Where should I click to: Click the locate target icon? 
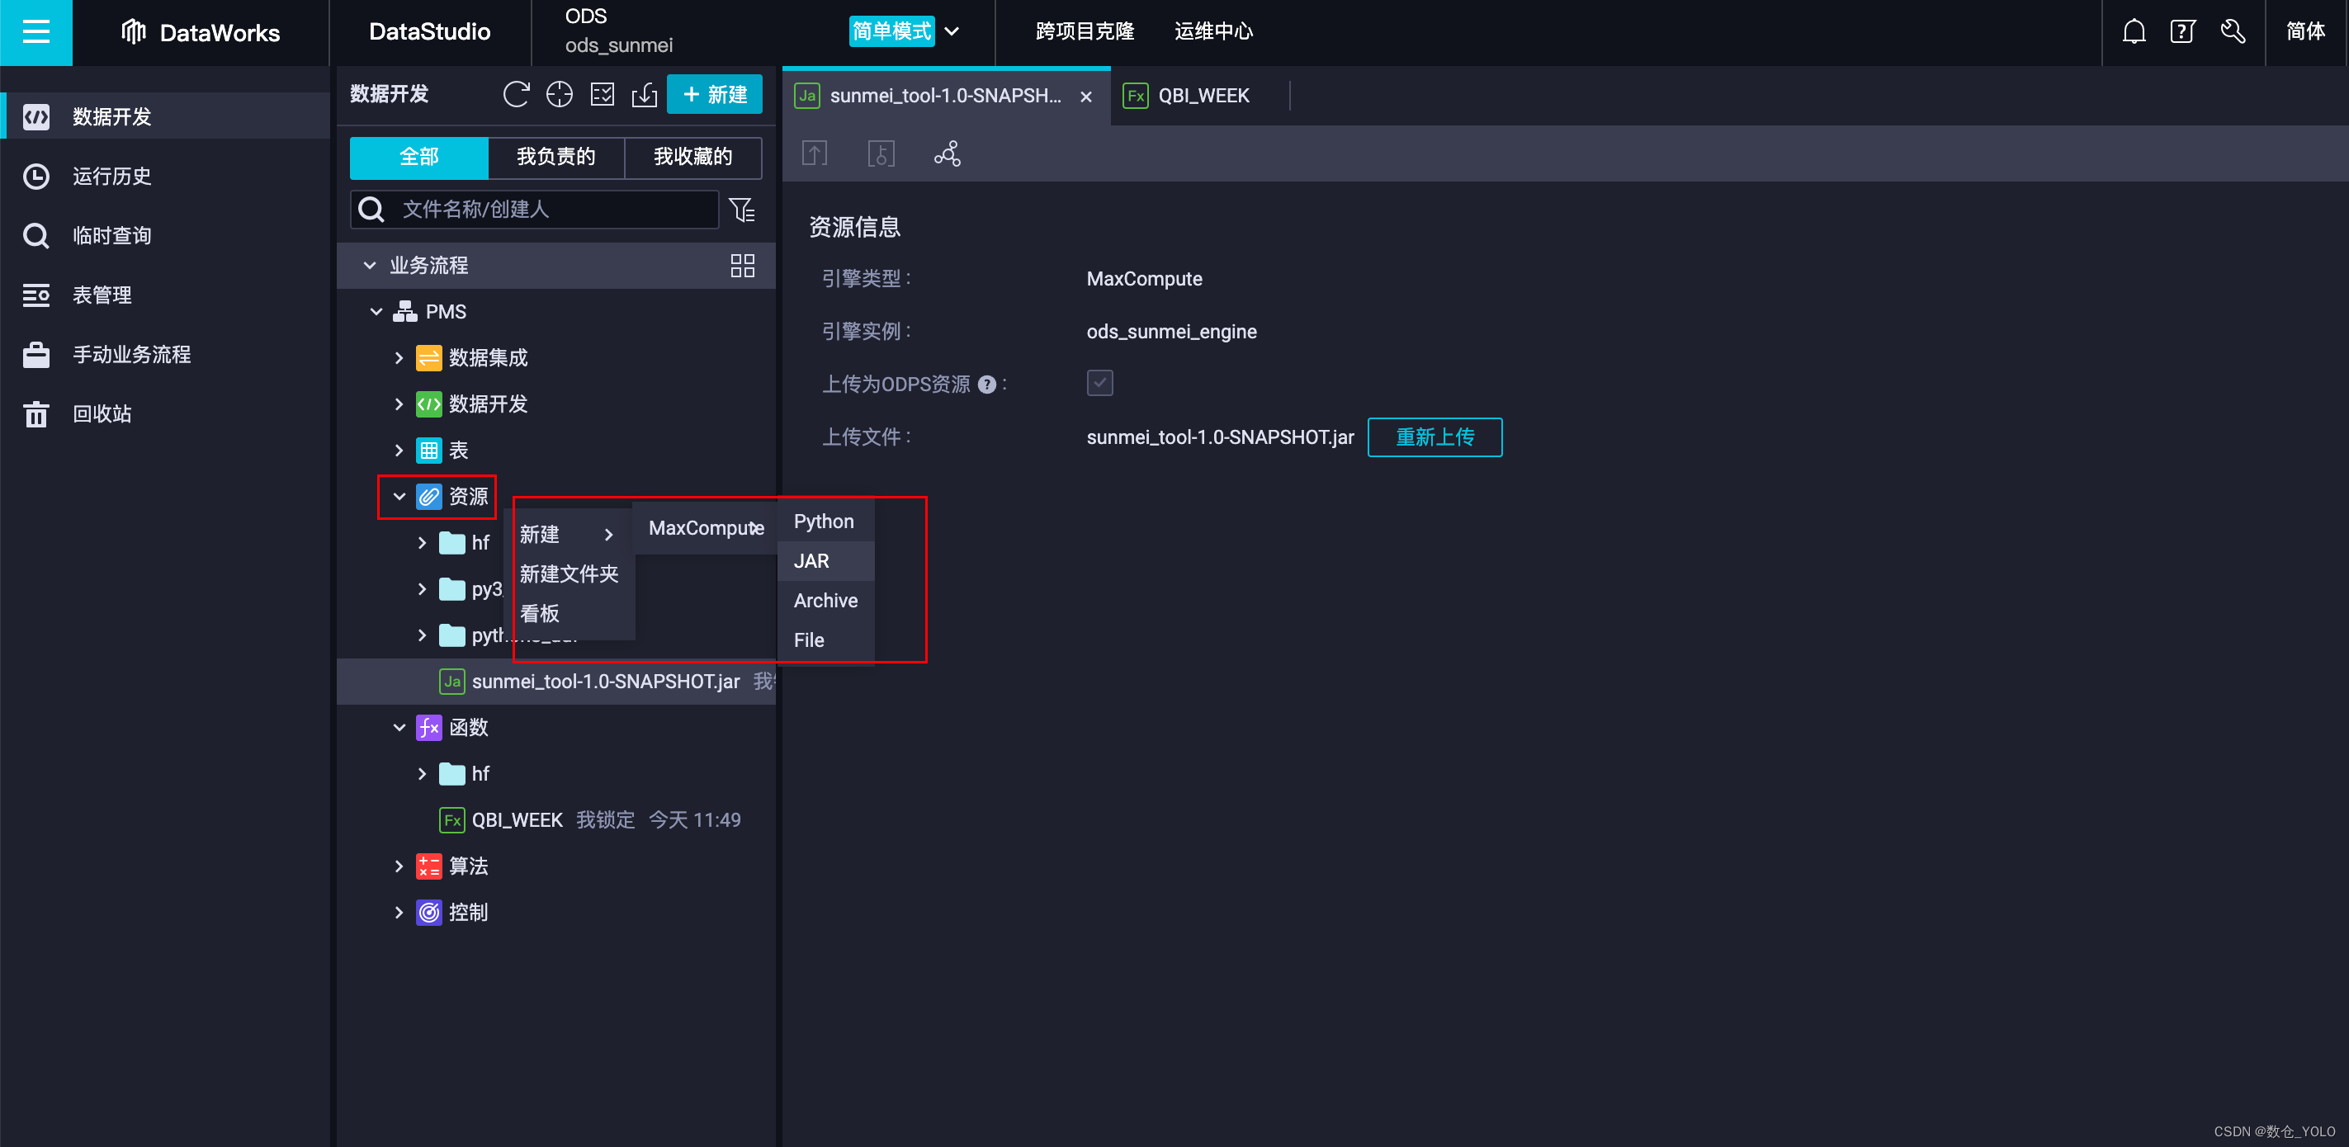click(559, 94)
